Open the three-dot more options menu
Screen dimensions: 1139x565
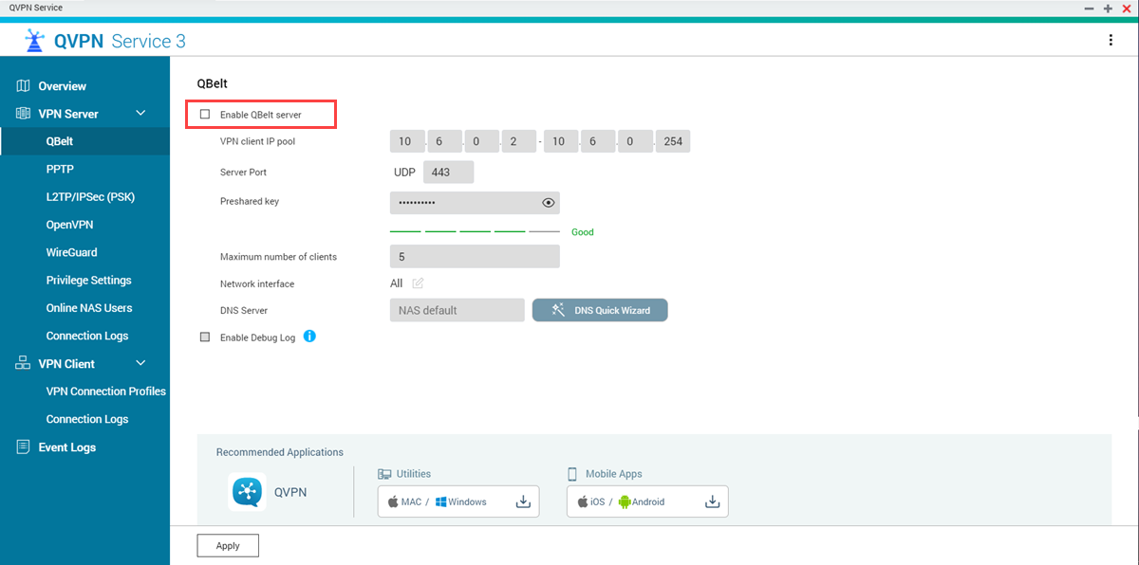click(1111, 40)
